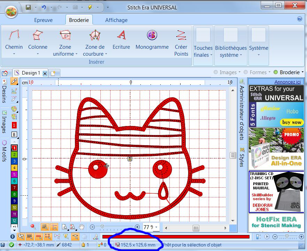
Task: Undo the last action
Action: 44,7
